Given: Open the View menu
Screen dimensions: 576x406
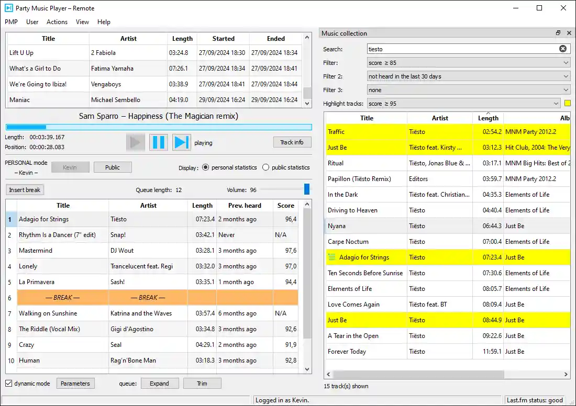Looking at the screenshot, I should [82, 22].
